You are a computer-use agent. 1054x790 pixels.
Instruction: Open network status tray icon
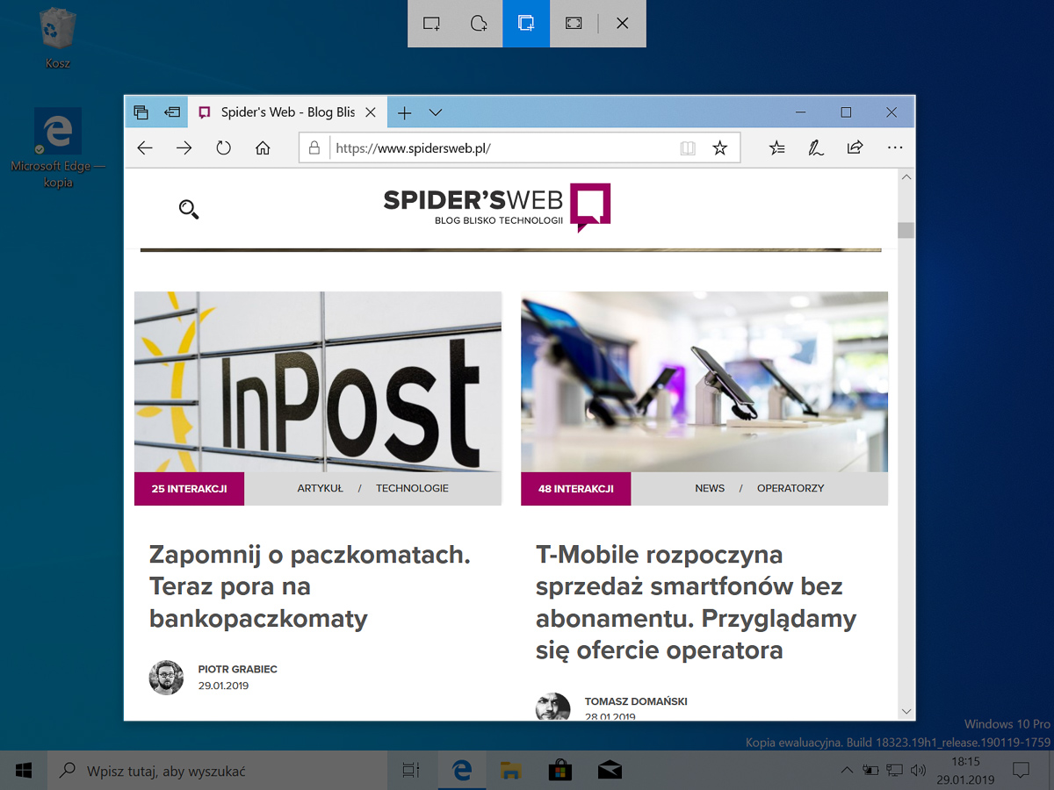[x=894, y=771]
